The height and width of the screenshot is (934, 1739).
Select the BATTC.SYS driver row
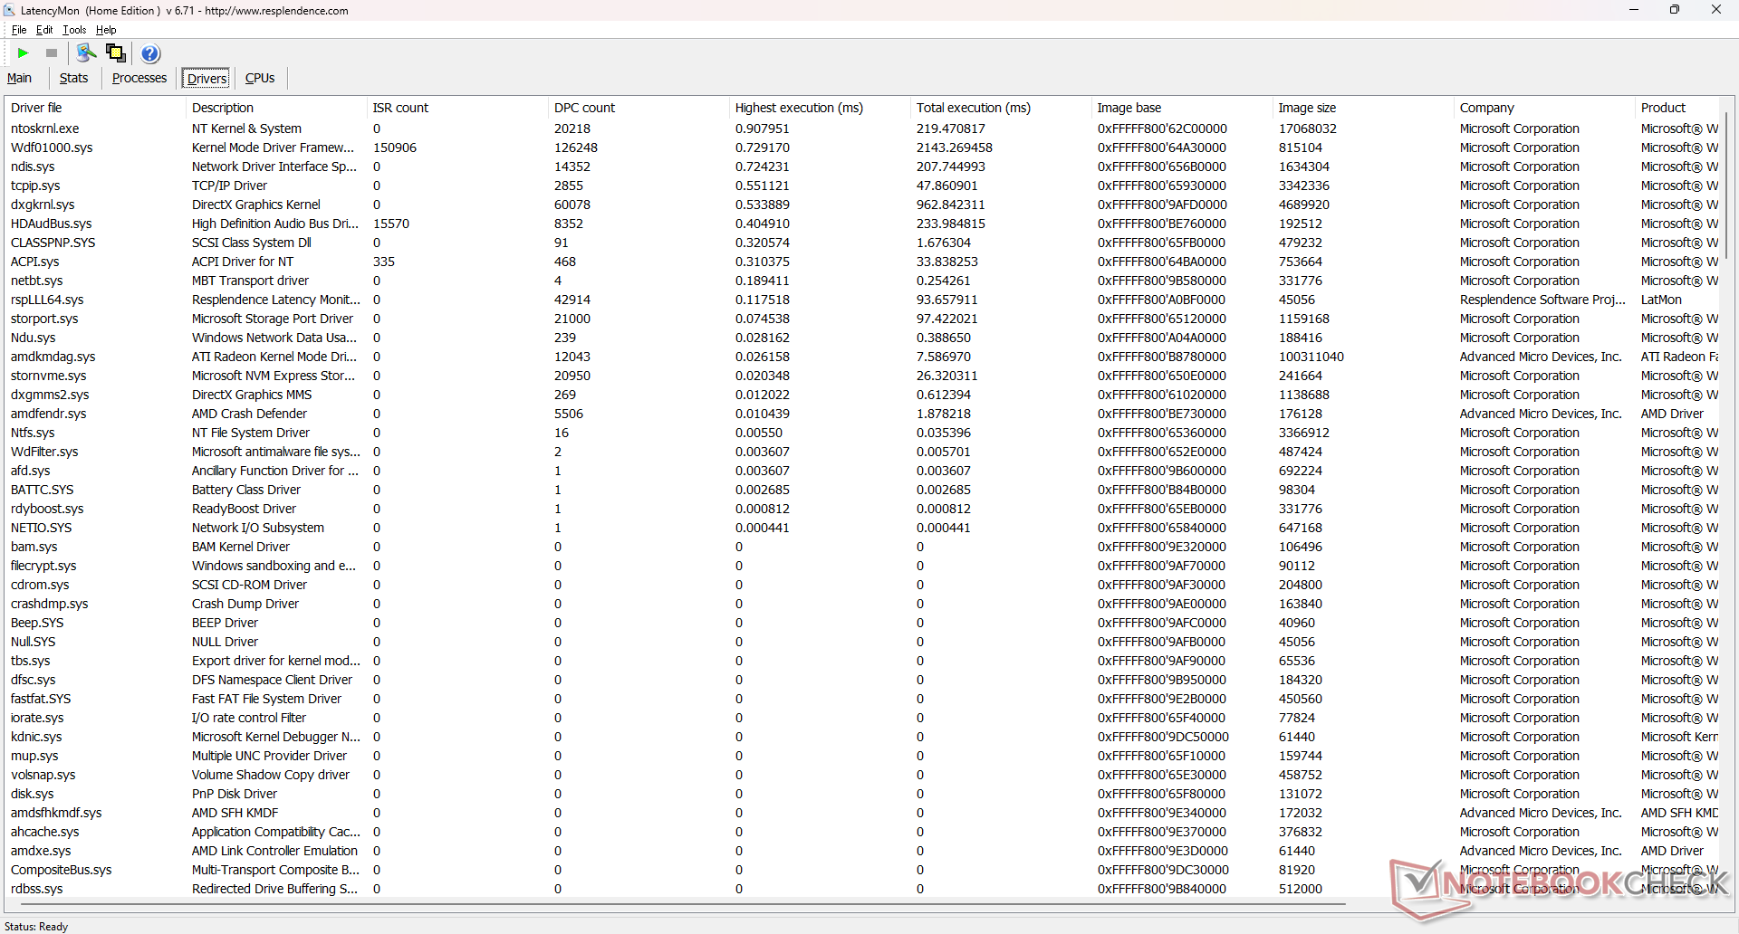pos(863,490)
